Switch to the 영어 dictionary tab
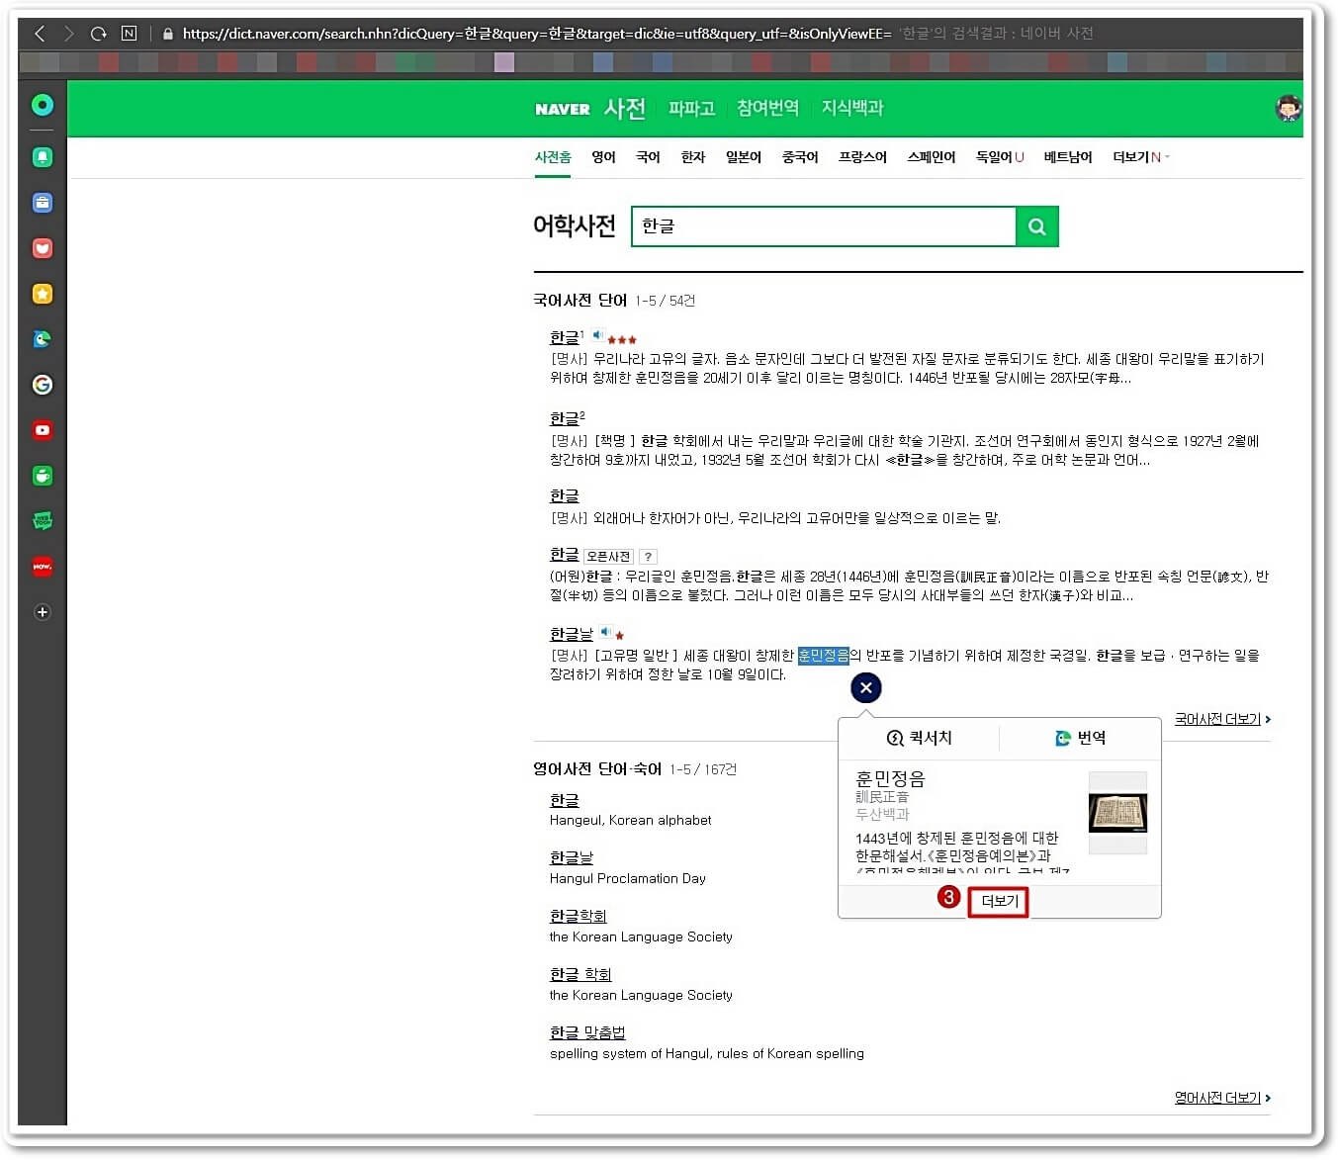 [603, 157]
